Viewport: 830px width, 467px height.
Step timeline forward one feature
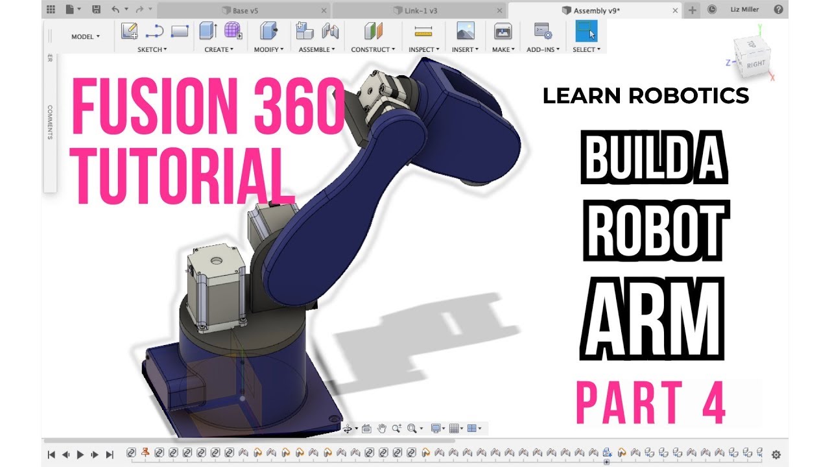tap(95, 455)
